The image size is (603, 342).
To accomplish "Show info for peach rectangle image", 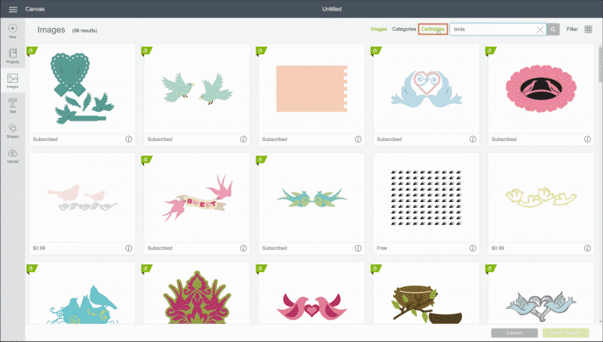I will [358, 139].
